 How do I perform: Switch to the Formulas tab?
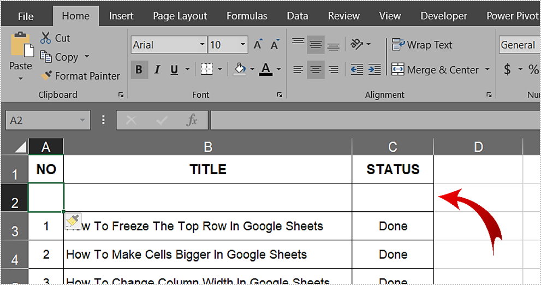(x=247, y=16)
